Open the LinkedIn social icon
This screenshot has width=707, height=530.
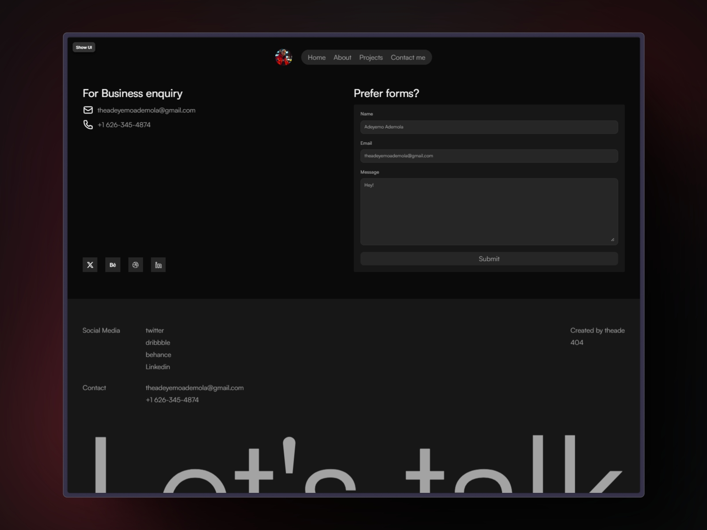tap(158, 265)
